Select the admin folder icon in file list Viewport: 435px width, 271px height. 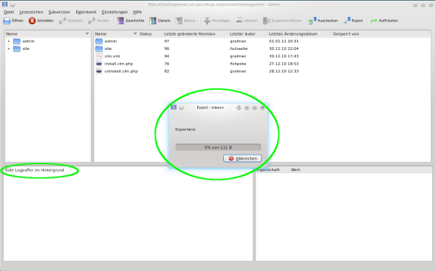click(99, 41)
